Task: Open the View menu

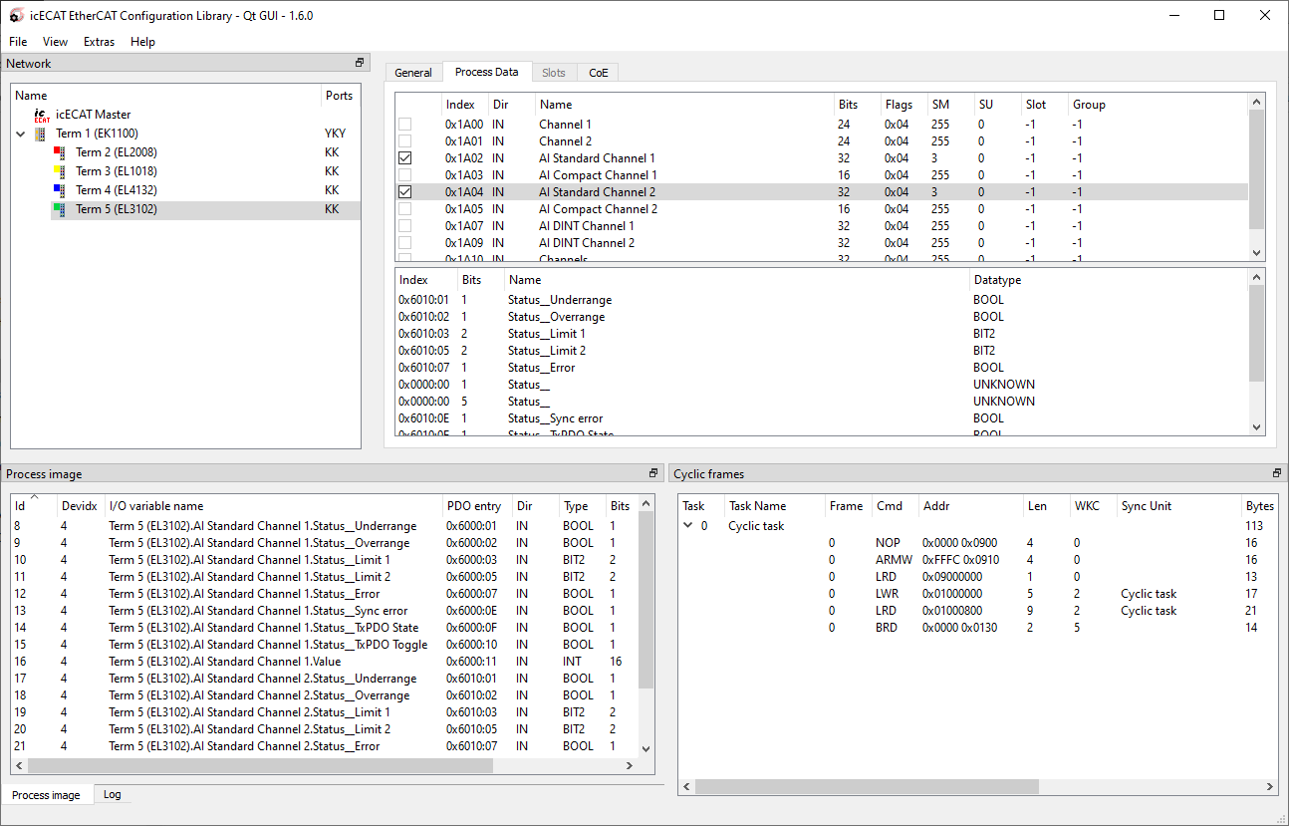Action: pos(55,42)
